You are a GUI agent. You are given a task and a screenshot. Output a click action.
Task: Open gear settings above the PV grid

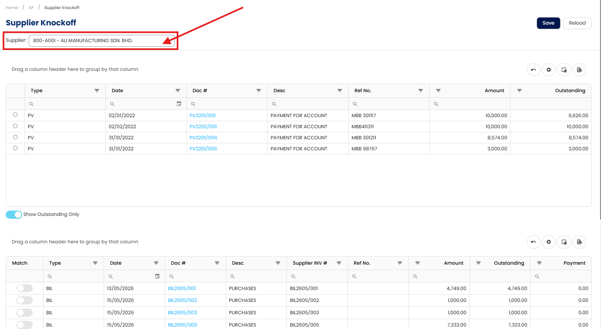coord(549,70)
